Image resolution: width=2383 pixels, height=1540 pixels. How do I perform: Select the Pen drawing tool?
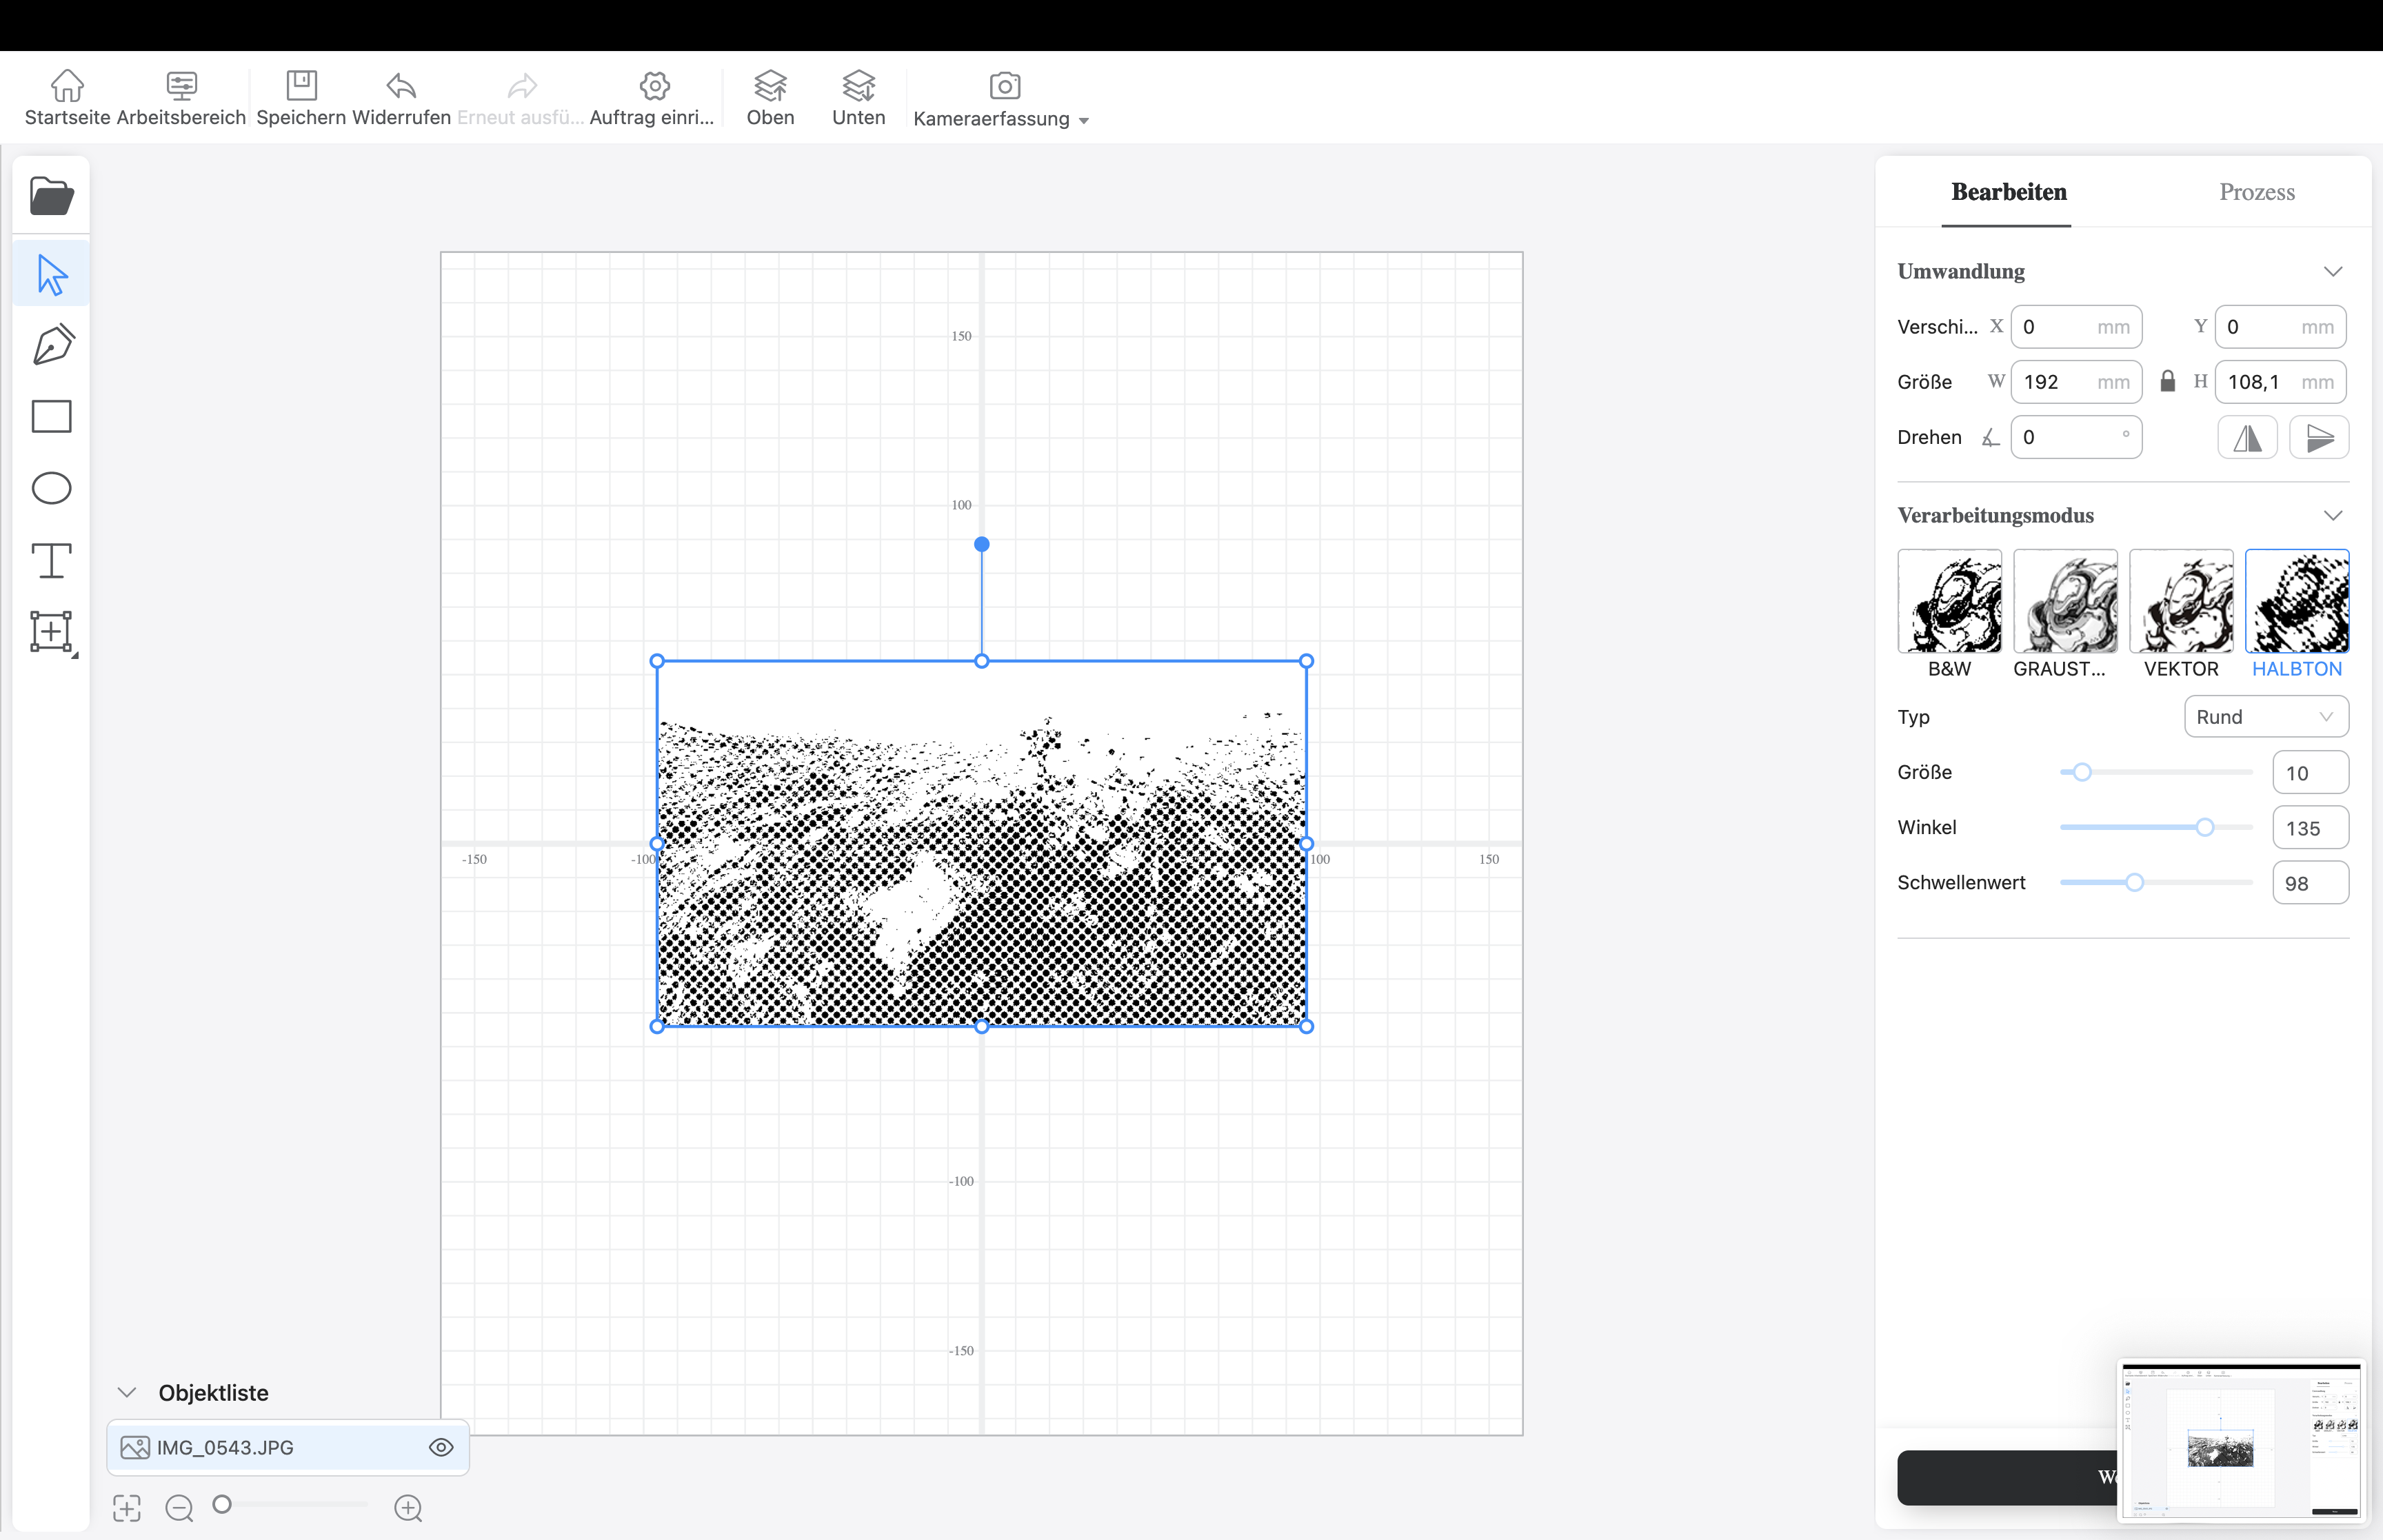(53, 344)
